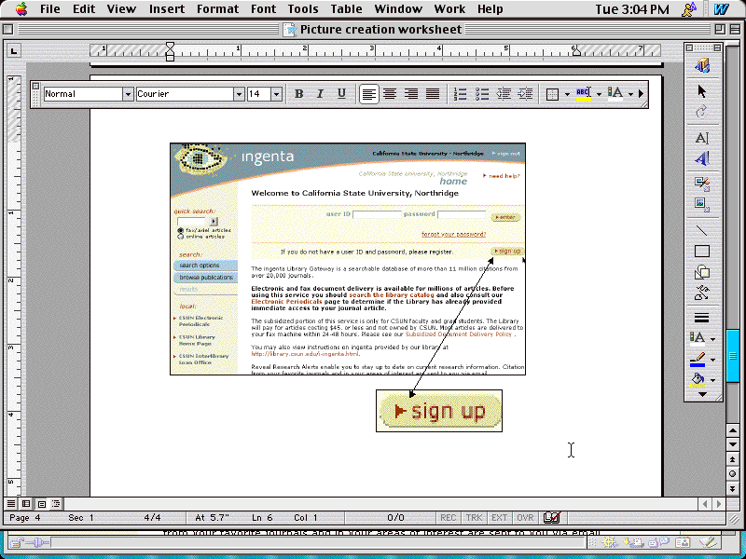The image size is (746, 559).
Task: Apply the yellow Highlight tool
Action: point(584,94)
